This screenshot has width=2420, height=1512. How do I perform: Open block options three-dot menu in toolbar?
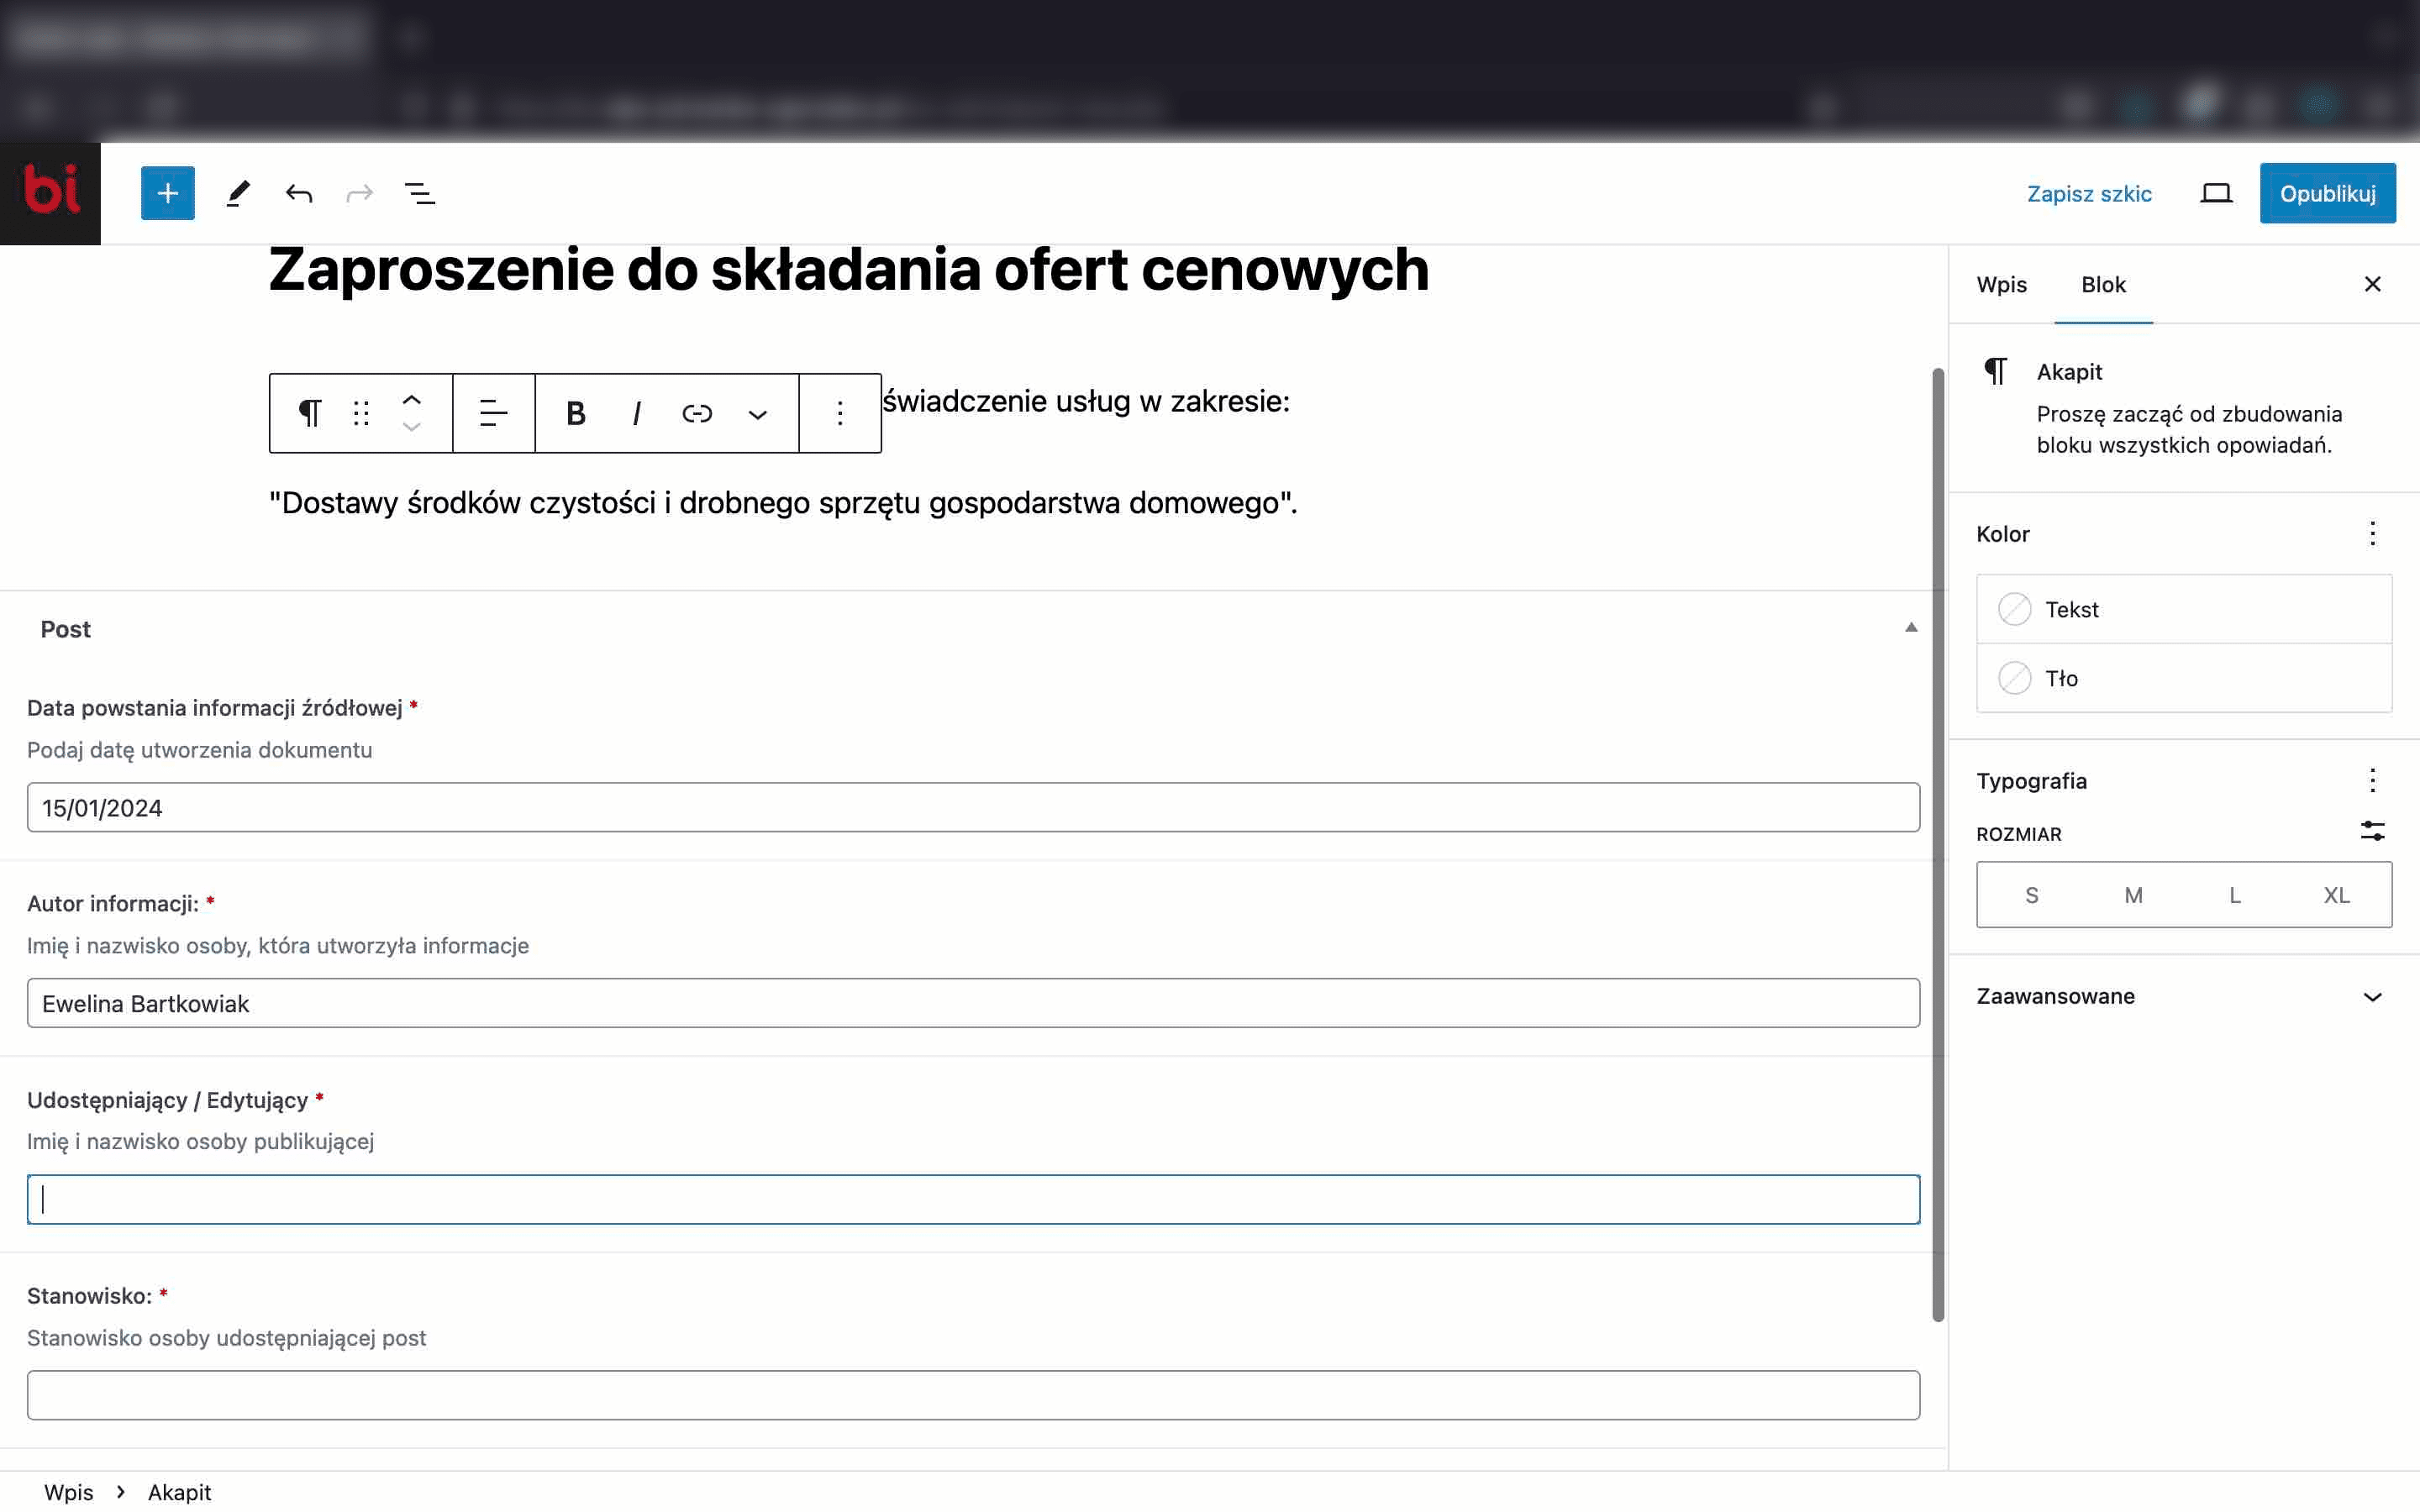tap(840, 413)
